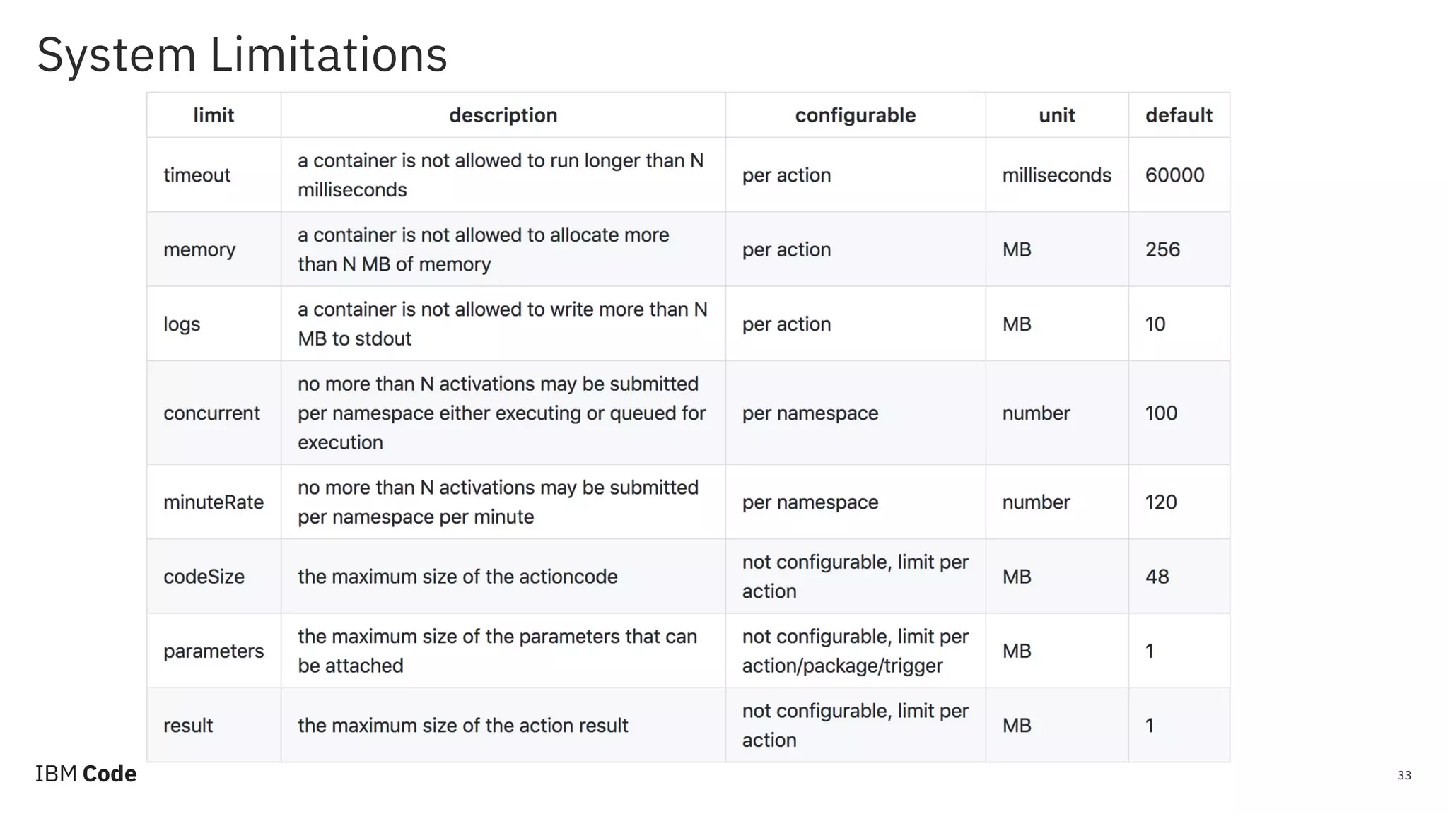Click the "timeout" limit cell
This screenshot has height=814, width=1448.
click(197, 175)
